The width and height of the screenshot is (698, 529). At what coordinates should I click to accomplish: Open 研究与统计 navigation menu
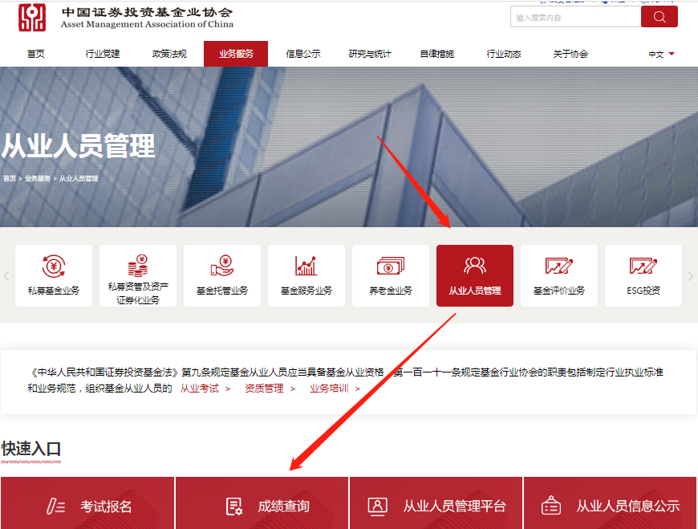[x=370, y=54]
